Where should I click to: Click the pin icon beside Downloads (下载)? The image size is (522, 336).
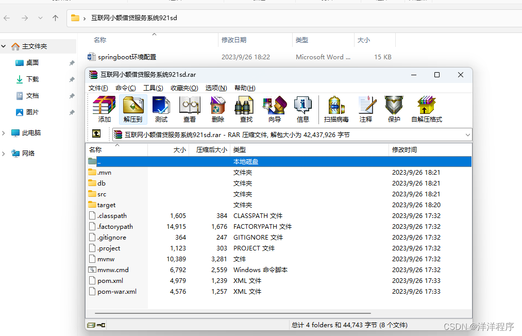click(72, 79)
